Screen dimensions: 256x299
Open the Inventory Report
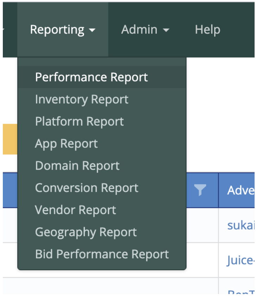click(82, 99)
